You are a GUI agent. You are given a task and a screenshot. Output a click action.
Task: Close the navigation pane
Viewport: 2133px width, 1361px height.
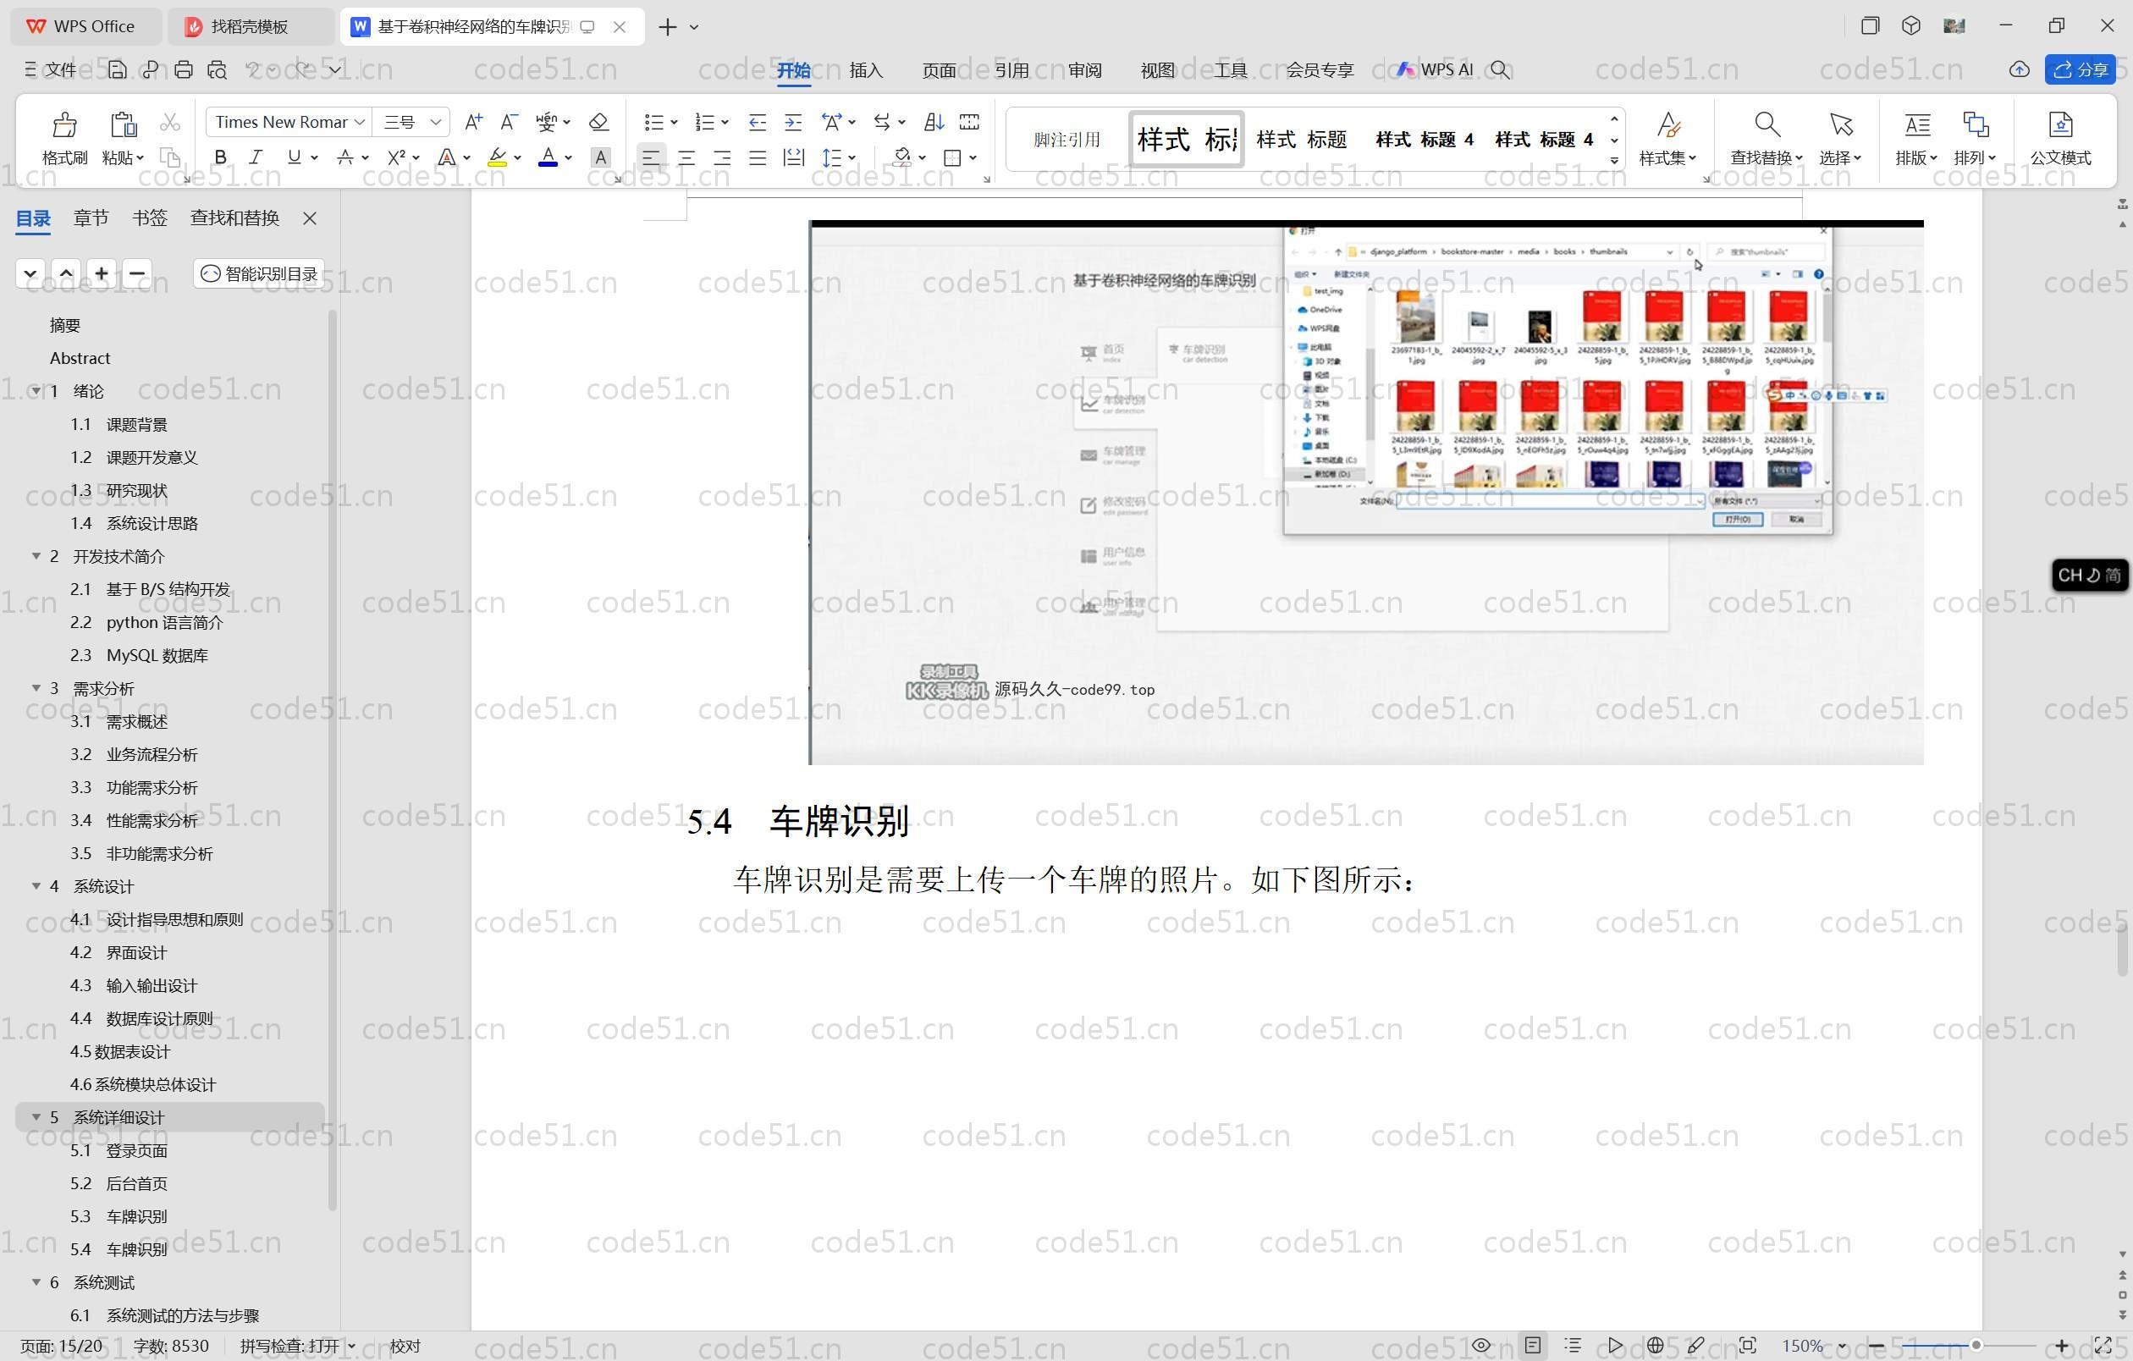click(x=309, y=218)
